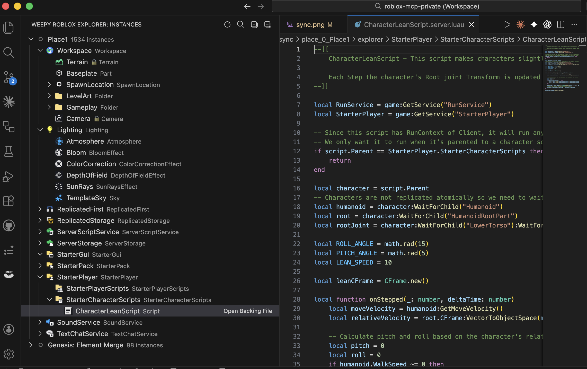
Task: Open Source Control from the activity bar
Action: [9, 77]
